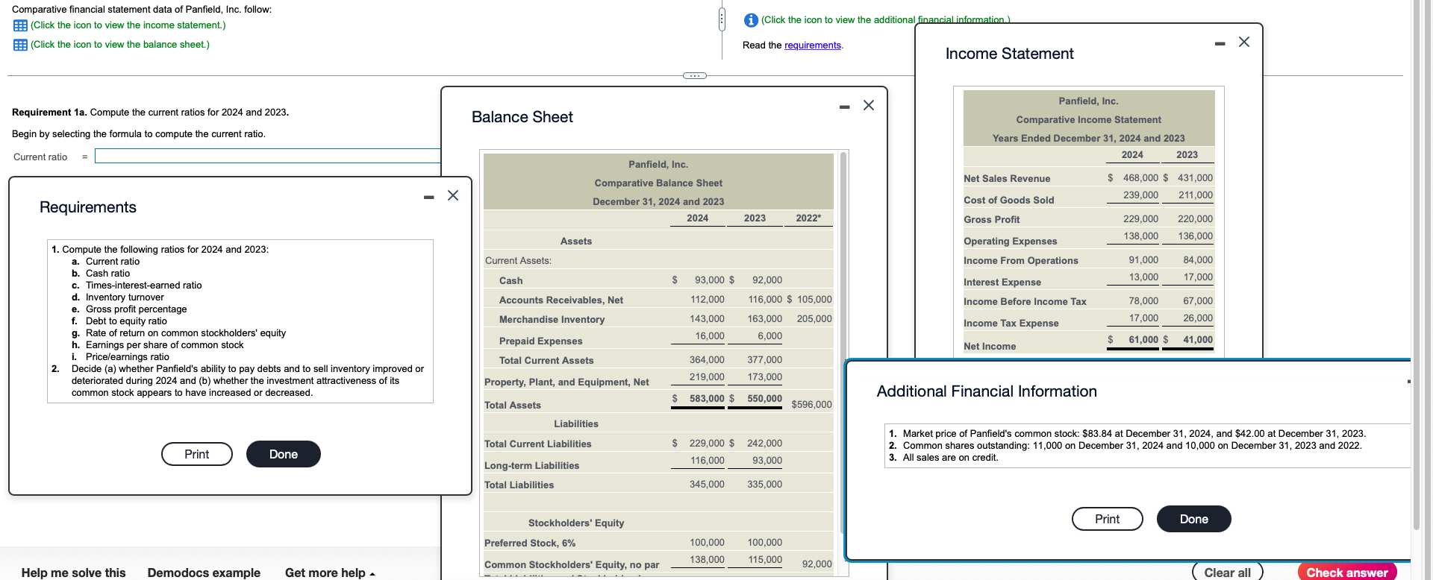Select 2024 Income Tax Expense 17,000
Image resolution: width=1433 pixels, height=580 pixels.
pyautogui.click(x=1143, y=318)
